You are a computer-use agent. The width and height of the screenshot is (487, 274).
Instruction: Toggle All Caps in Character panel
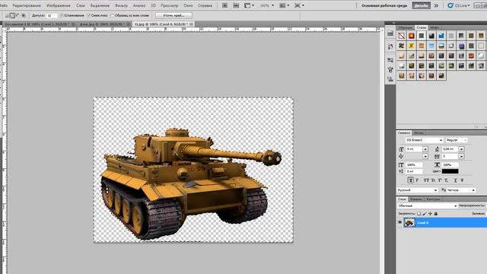click(426, 180)
